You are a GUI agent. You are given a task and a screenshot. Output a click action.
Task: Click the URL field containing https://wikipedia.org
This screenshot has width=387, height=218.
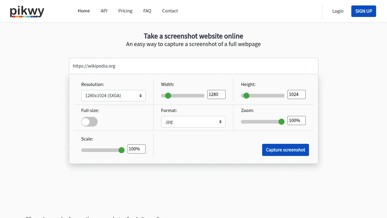pyautogui.click(x=193, y=66)
